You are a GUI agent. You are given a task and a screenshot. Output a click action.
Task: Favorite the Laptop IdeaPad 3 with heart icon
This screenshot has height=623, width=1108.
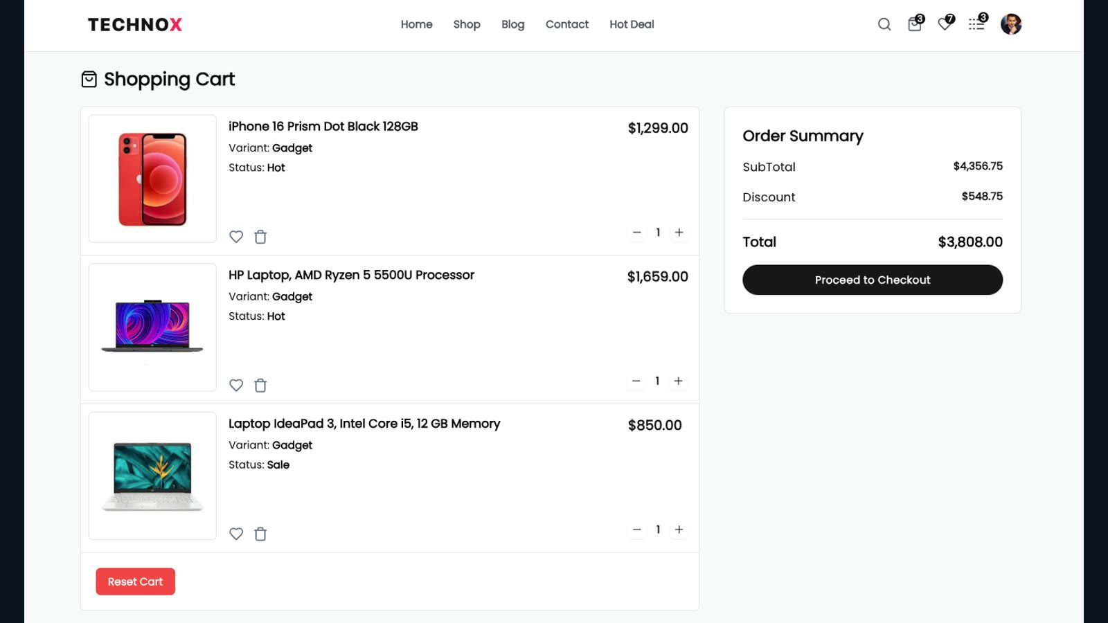236,534
